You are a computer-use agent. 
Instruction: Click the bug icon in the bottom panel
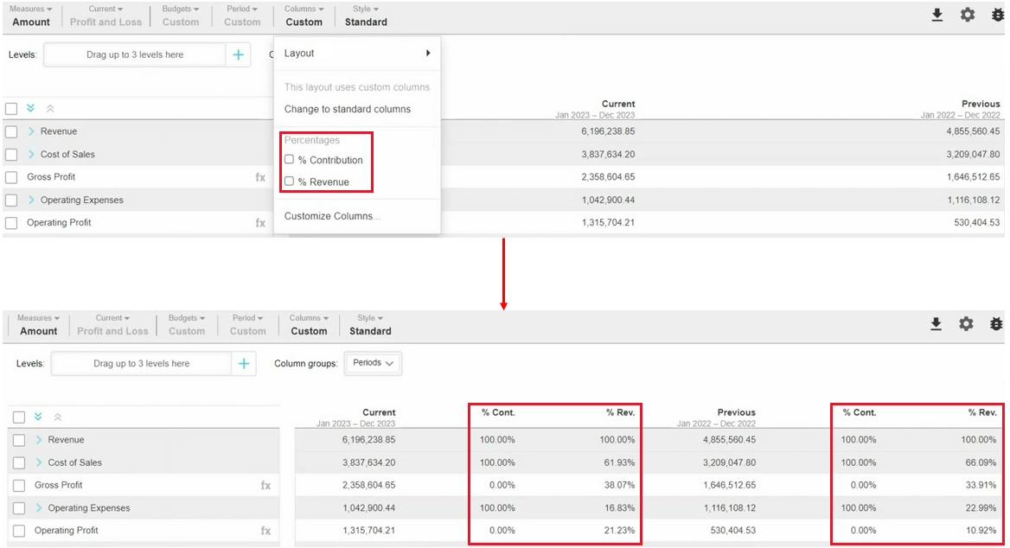(996, 324)
